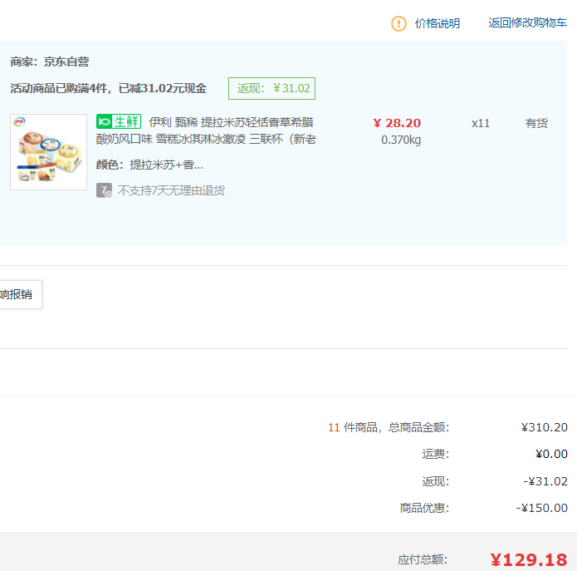Click the 应付总额 label

click(423, 560)
